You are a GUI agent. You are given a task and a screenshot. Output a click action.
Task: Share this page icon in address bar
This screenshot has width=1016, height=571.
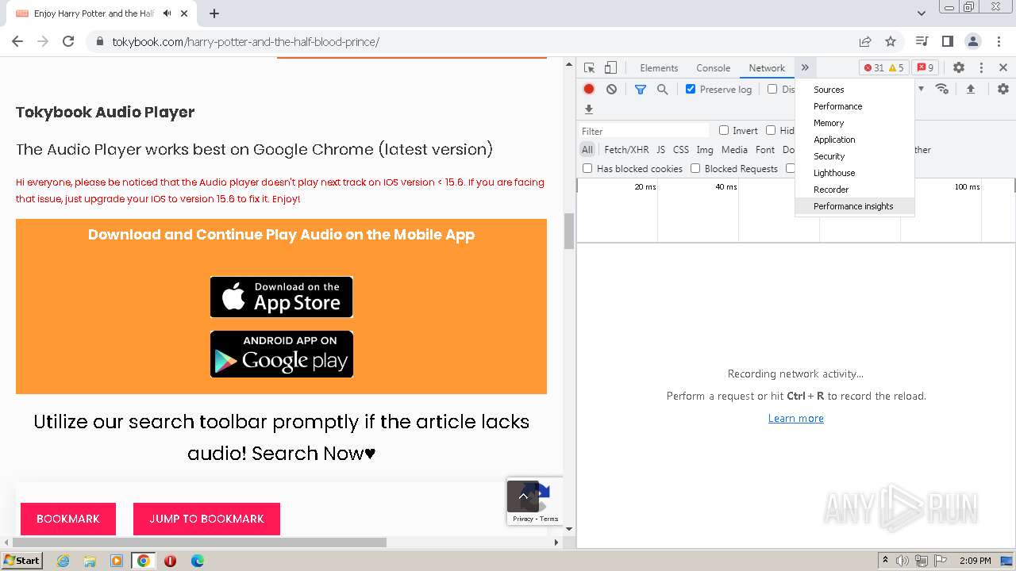click(x=865, y=41)
